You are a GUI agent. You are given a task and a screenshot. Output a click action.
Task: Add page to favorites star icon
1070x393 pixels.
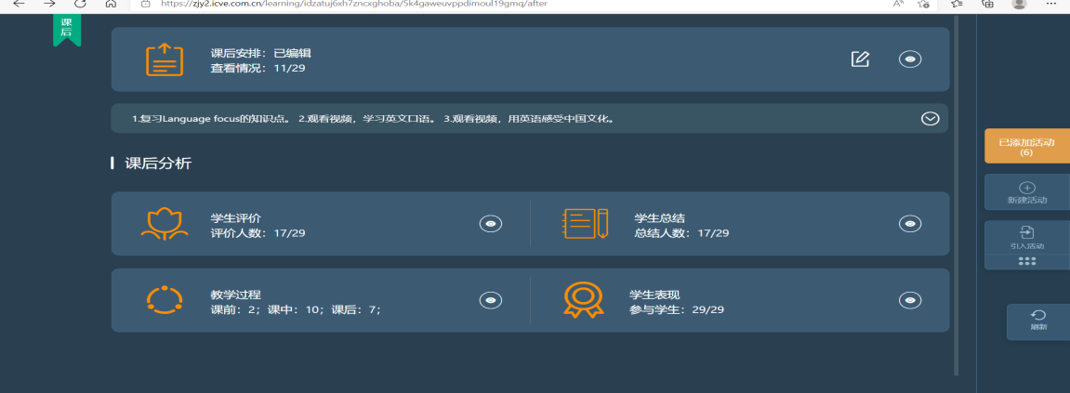click(923, 4)
